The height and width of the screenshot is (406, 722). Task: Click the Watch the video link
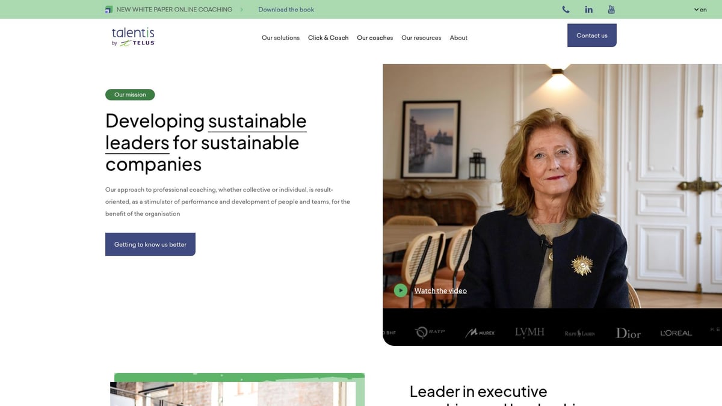point(440,290)
